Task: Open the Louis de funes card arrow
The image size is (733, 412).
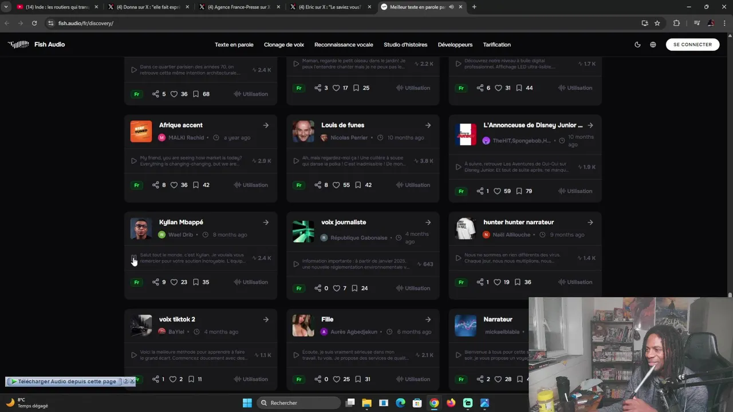Action: (x=428, y=125)
